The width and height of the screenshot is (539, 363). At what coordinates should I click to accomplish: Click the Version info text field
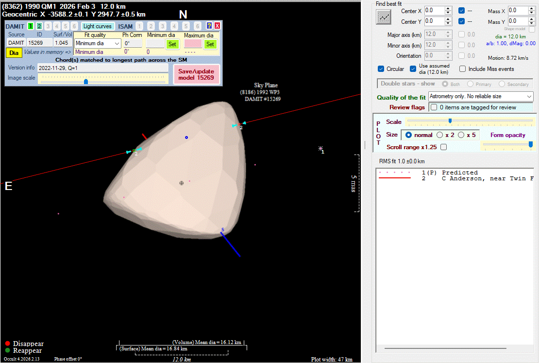click(x=102, y=68)
